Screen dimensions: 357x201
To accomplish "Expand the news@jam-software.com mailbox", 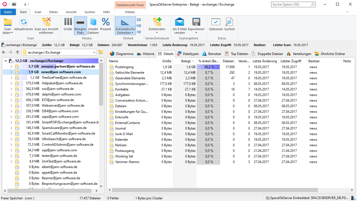I will click(11, 72).
